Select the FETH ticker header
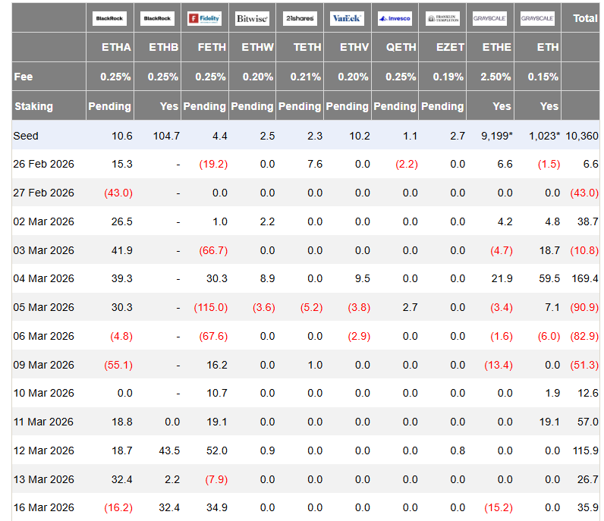Image resolution: width=604 pixels, height=521 pixels. (x=211, y=47)
